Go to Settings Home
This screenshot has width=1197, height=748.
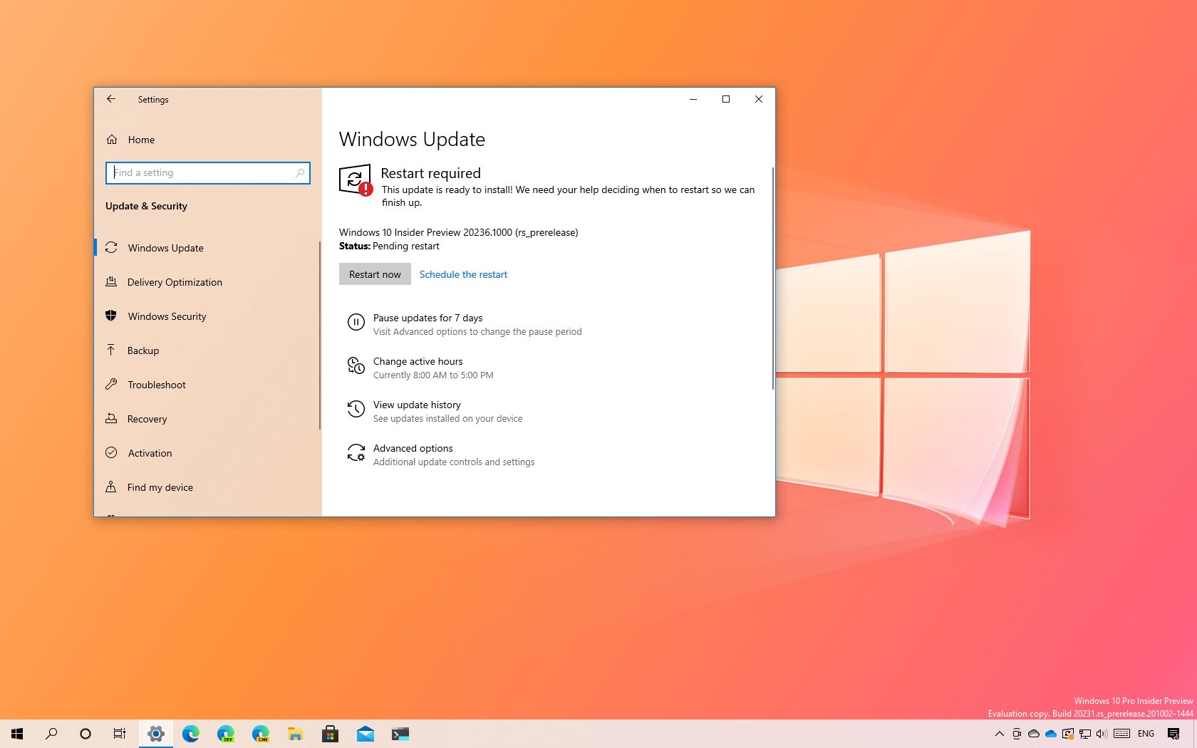pos(141,140)
